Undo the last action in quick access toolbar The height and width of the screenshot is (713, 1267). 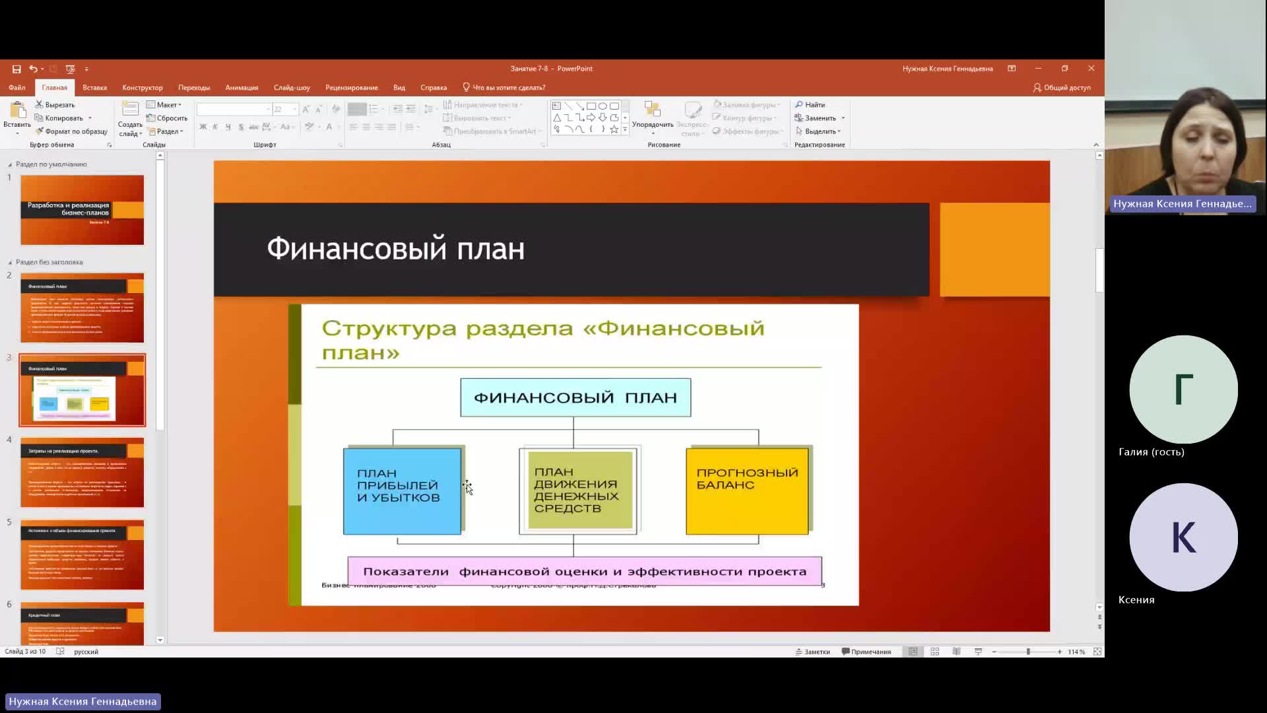tap(32, 69)
